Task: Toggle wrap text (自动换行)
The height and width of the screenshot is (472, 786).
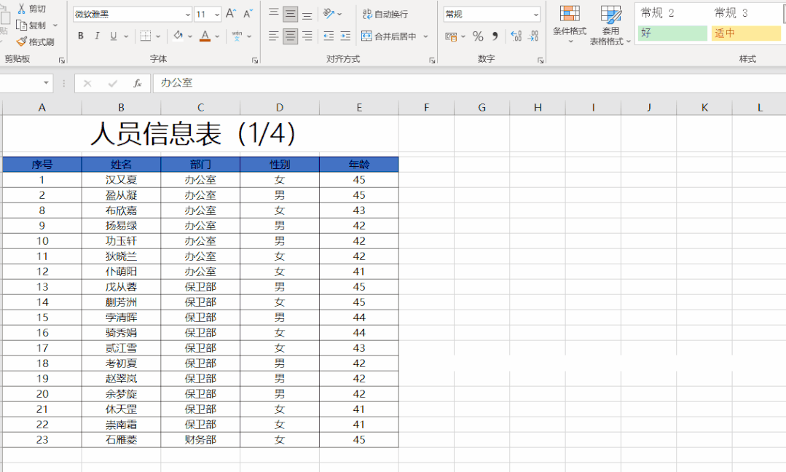Action: (x=385, y=14)
